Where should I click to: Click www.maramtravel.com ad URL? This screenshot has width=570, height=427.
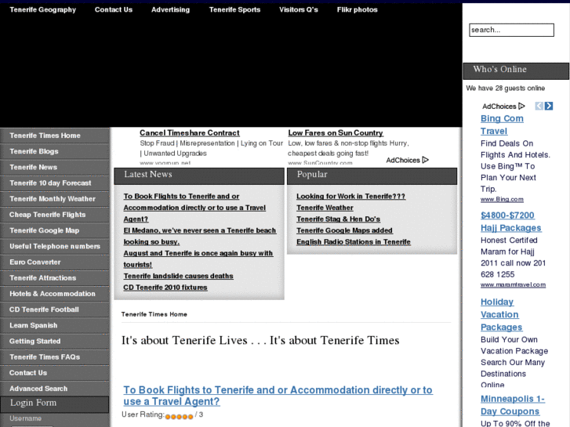(x=513, y=284)
